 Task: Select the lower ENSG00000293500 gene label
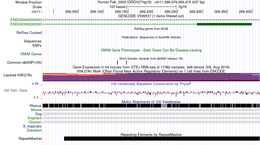pyautogui.click(x=26, y=24)
